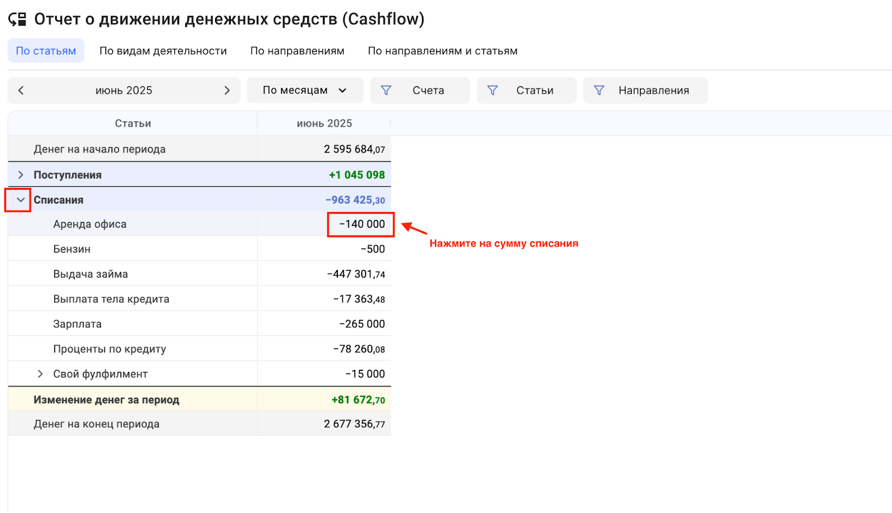Go to previous month with the left arrow

point(21,90)
